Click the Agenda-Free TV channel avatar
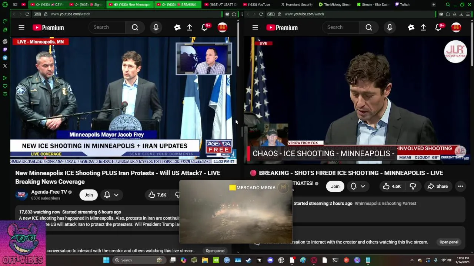 click(21, 195)
